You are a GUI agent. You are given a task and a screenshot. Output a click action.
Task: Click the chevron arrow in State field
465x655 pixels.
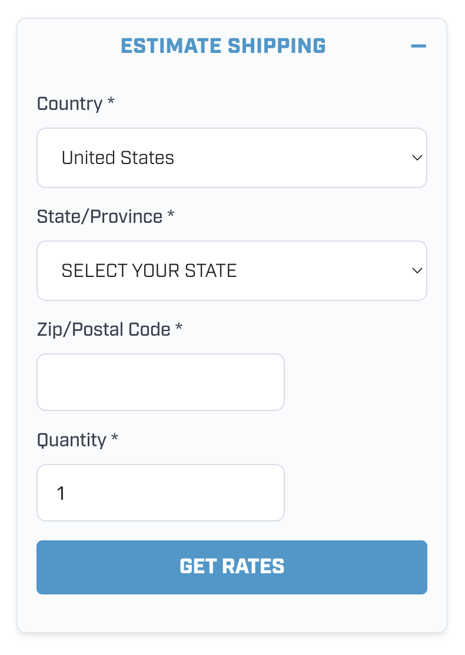(417, 271)
